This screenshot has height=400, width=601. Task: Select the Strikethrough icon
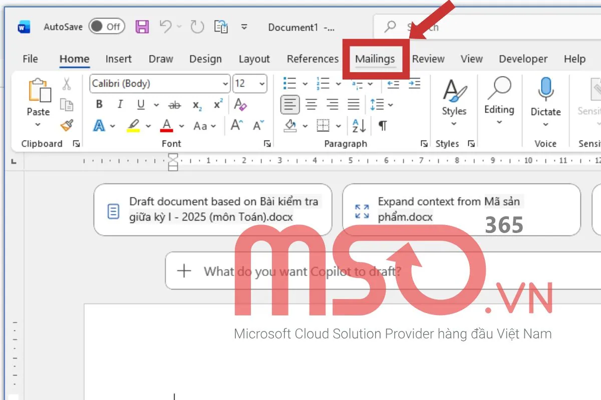point(175,104)
